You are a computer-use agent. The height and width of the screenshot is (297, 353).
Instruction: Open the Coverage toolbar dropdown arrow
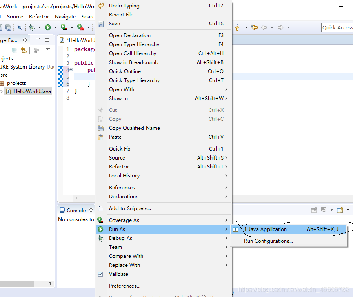coord(72,27)
